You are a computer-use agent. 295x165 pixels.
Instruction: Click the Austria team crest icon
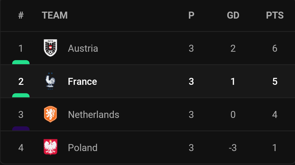(x=50, y=48)
